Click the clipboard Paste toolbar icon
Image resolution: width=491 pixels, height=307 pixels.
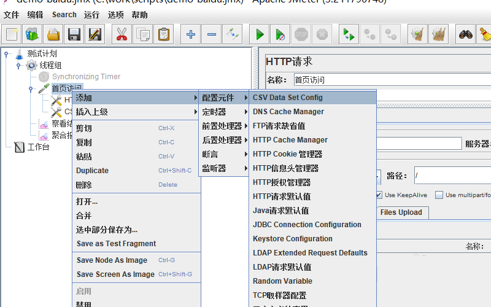click(163, 34)
